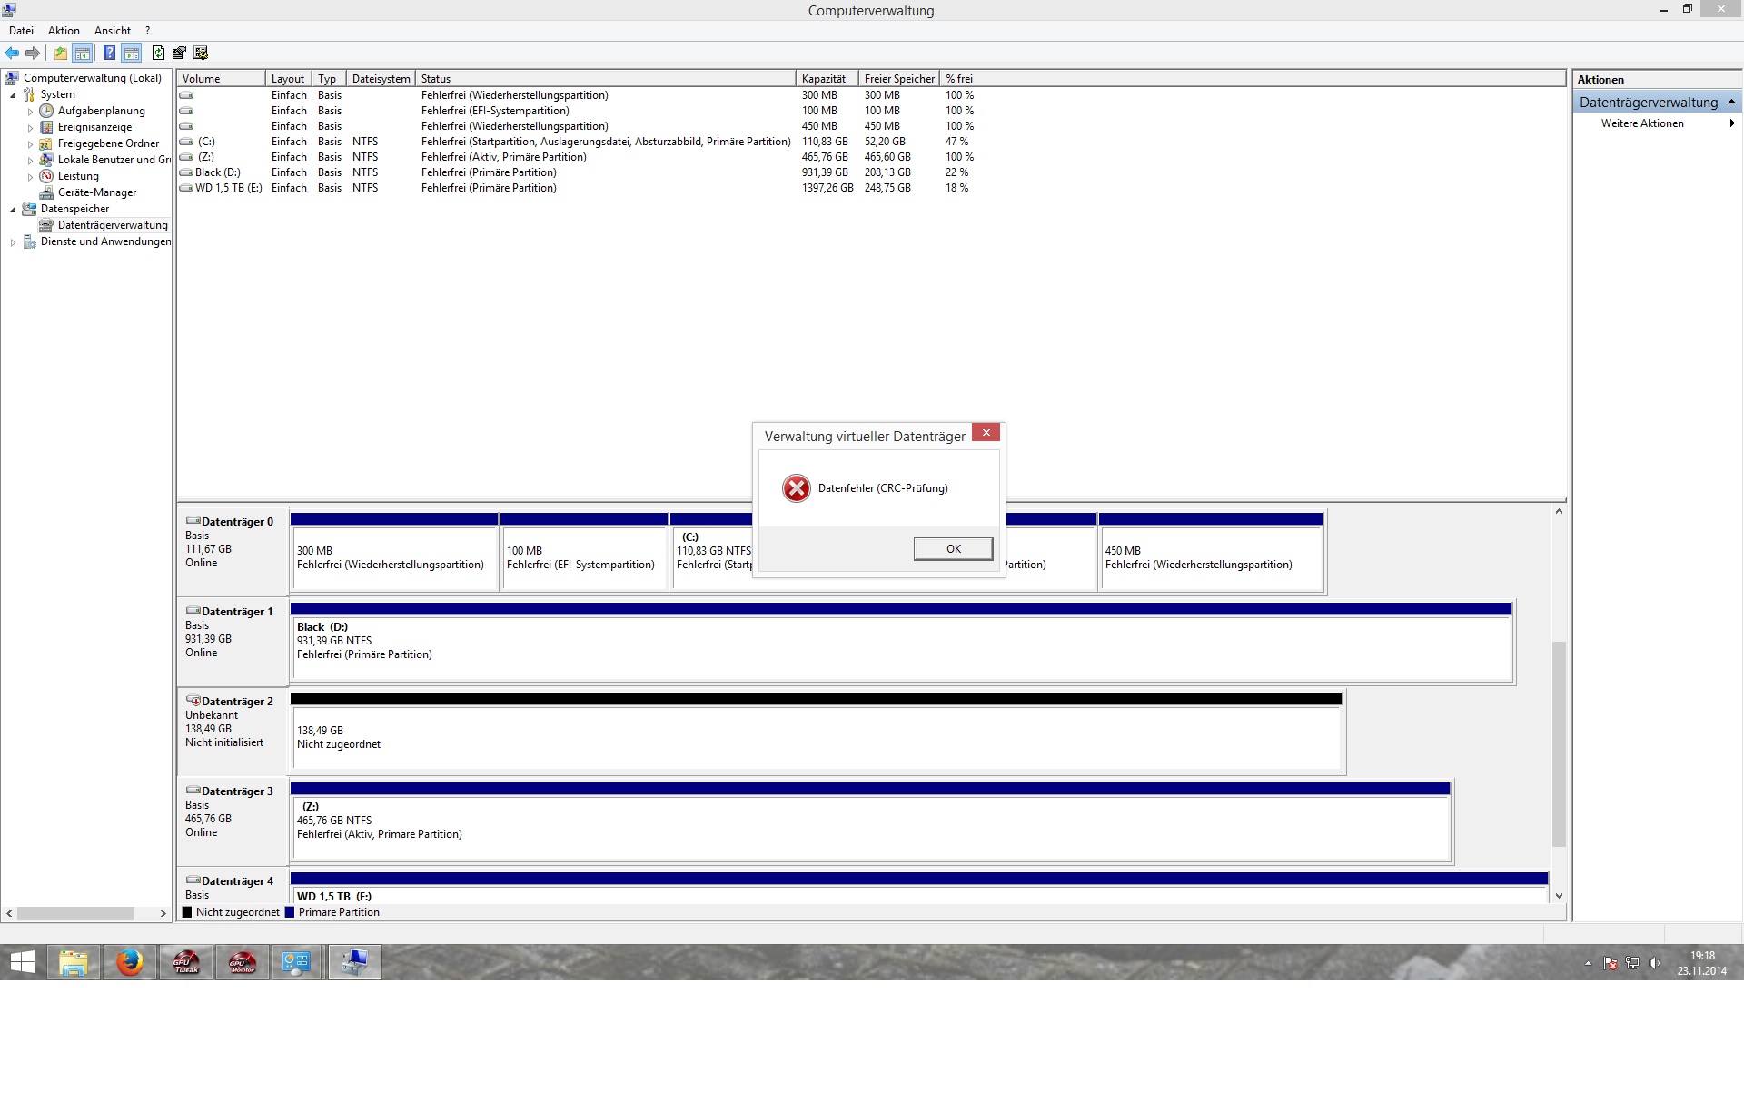Click the blue Back arrow in toolbar

[x=12, y=53]
